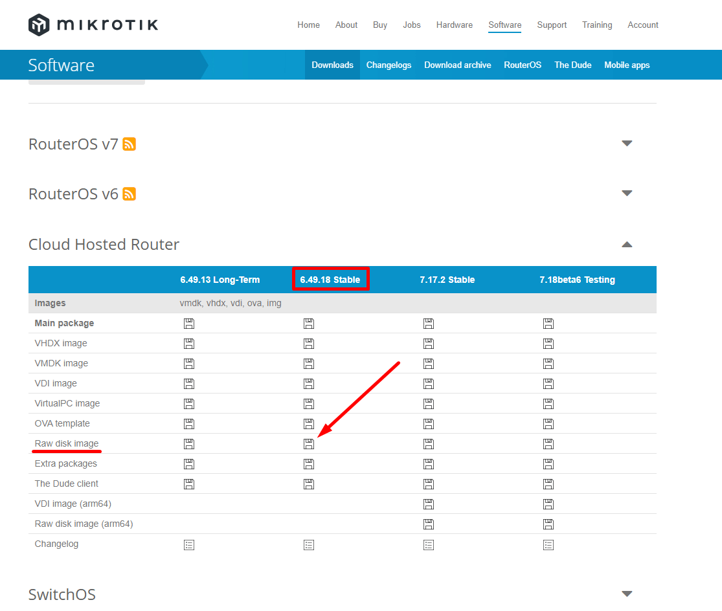Open the Mobile apps tab
The image size is (722, 611).
pyautogui.click(x=627, y=65)
